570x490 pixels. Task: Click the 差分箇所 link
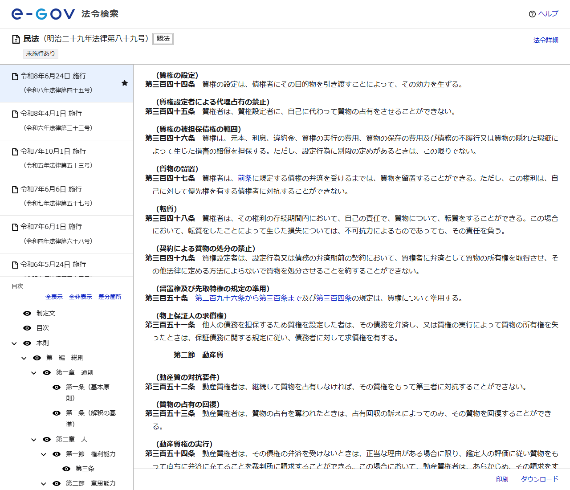coord(110,297)
